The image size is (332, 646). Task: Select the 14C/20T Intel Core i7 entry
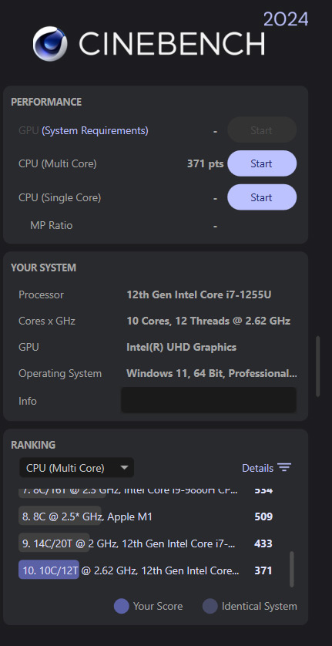pos(146,543)
